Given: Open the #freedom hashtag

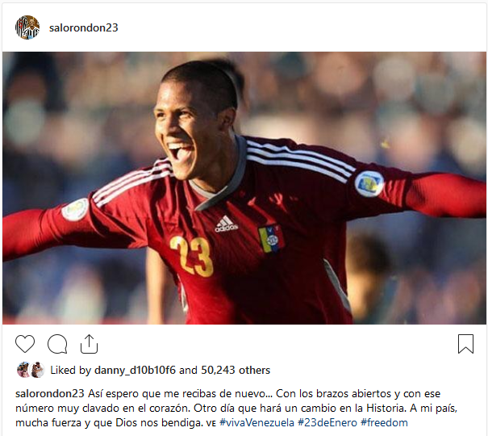Looking at the screenshot, I should [x=384, y=423].
